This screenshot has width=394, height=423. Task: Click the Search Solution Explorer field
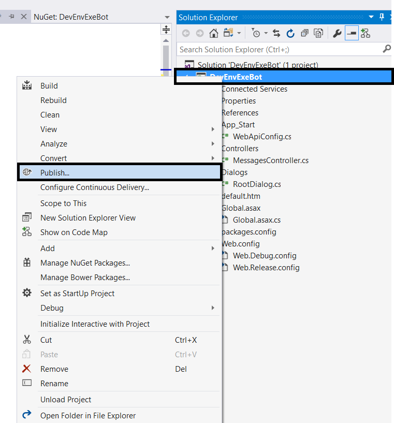[x=280, y=50]
